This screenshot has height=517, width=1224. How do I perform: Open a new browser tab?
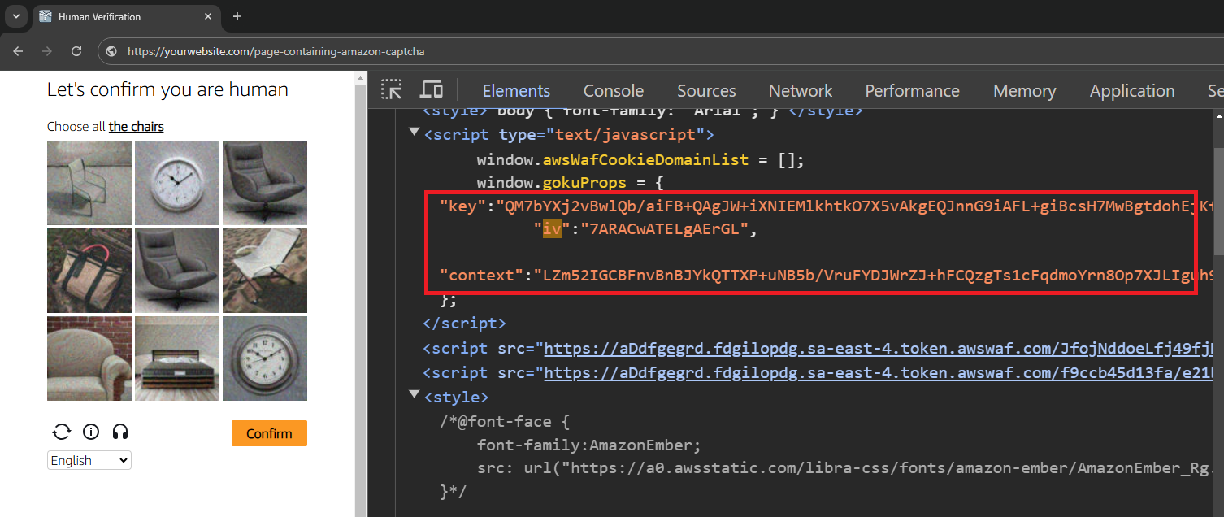237,16
